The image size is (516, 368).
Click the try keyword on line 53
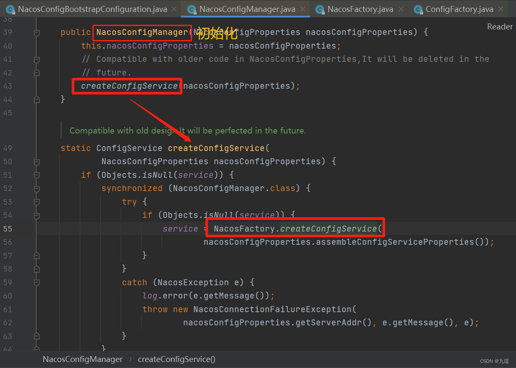click(129, 202)
